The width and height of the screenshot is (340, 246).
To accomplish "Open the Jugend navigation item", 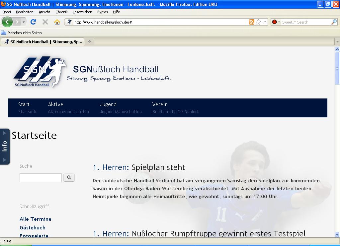I will tap(108, 104).
